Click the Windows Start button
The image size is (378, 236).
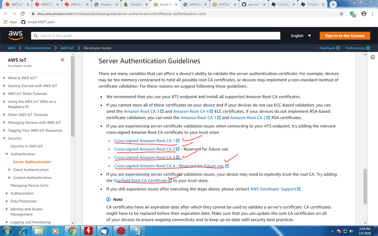7,231
